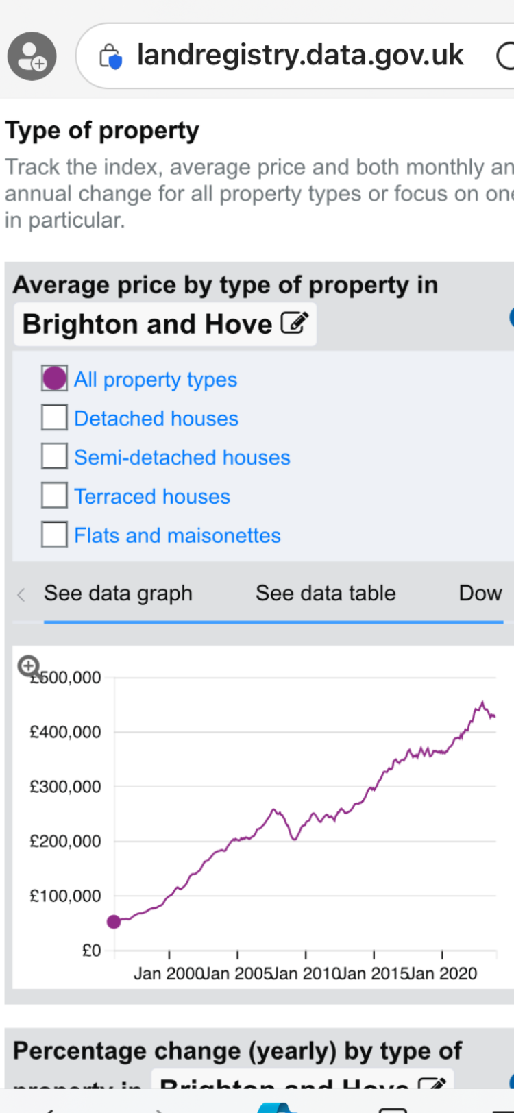Tap the site security lock icon

pos(110,56)
